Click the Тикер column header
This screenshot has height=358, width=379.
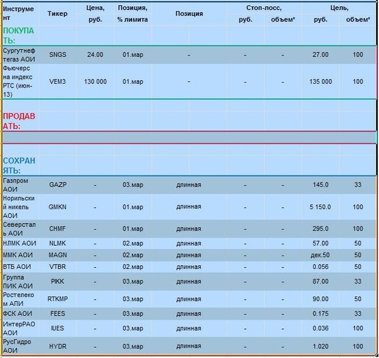[x=57, y=13]
